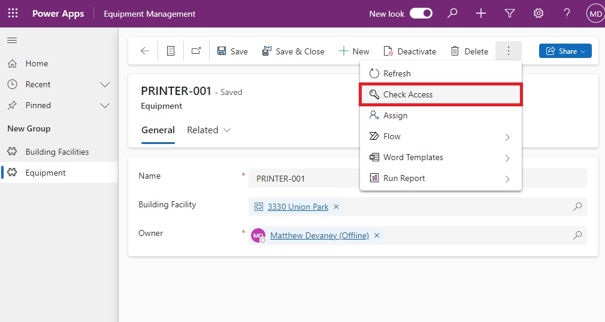Click Save in the command bar
This screenshot has width=605, height=322.
[232, 51]
